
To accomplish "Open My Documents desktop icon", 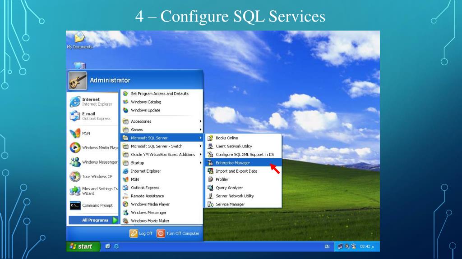I will [79, 40].
